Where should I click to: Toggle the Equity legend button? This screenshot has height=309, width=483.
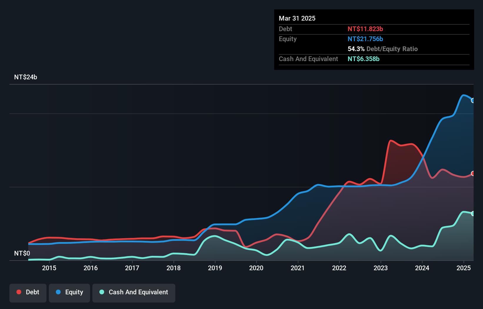pos(69,293)
